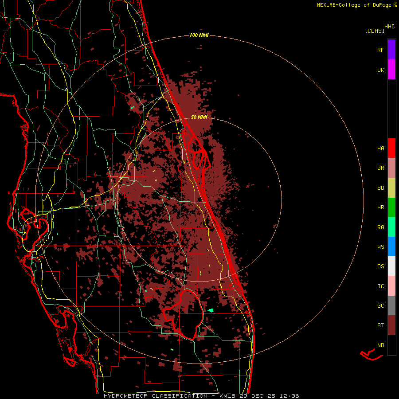Click the UK magenta legend swatch

tap(391, 70)
